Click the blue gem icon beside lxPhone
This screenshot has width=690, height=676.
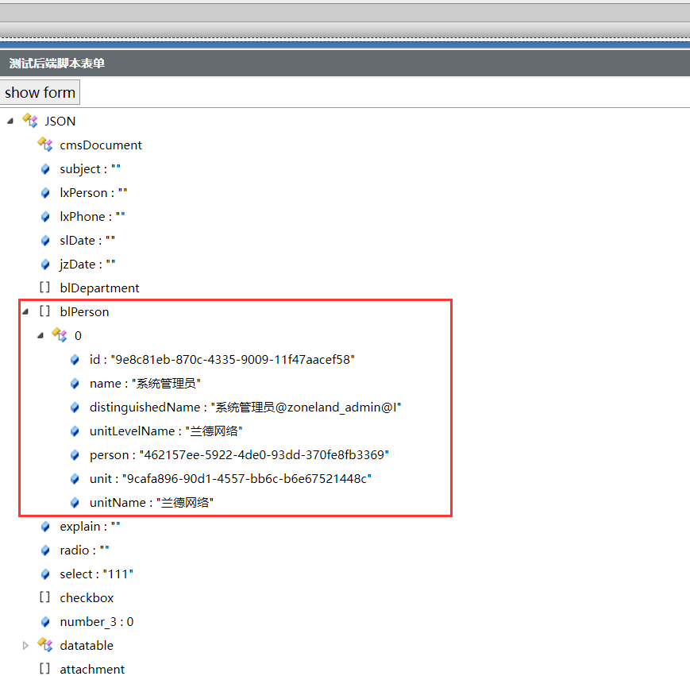45,217
